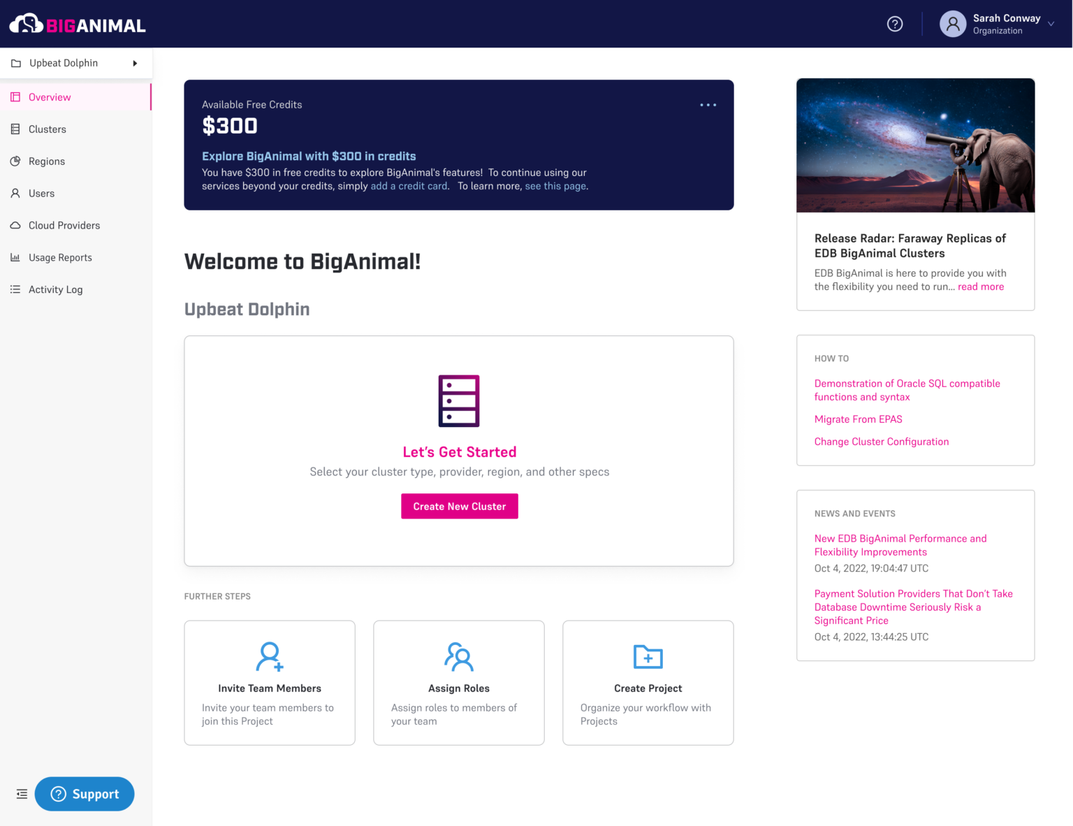
Task: Click the Support button
Action: tap(84, 794)
